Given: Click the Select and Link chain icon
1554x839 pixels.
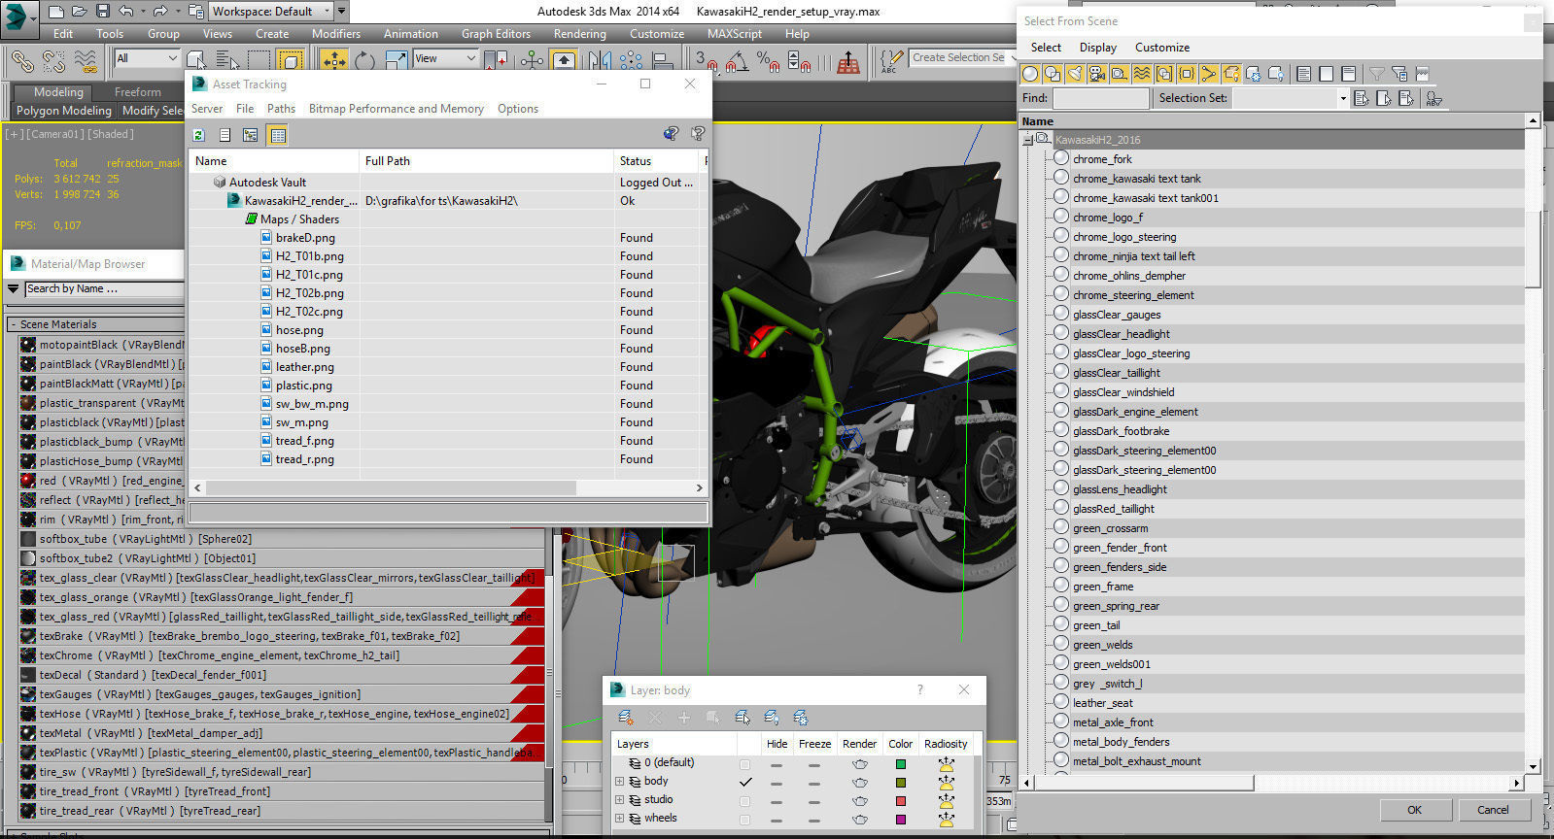Looking at the screenshot, I should pos(22,61).
